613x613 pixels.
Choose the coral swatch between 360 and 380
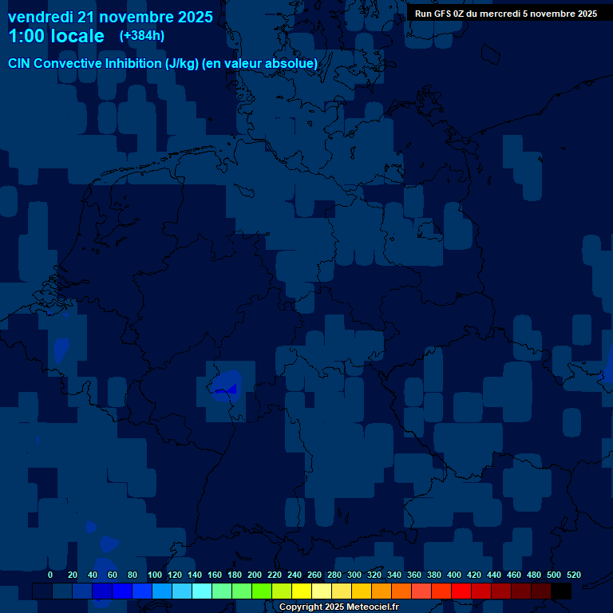pos(421,591)
